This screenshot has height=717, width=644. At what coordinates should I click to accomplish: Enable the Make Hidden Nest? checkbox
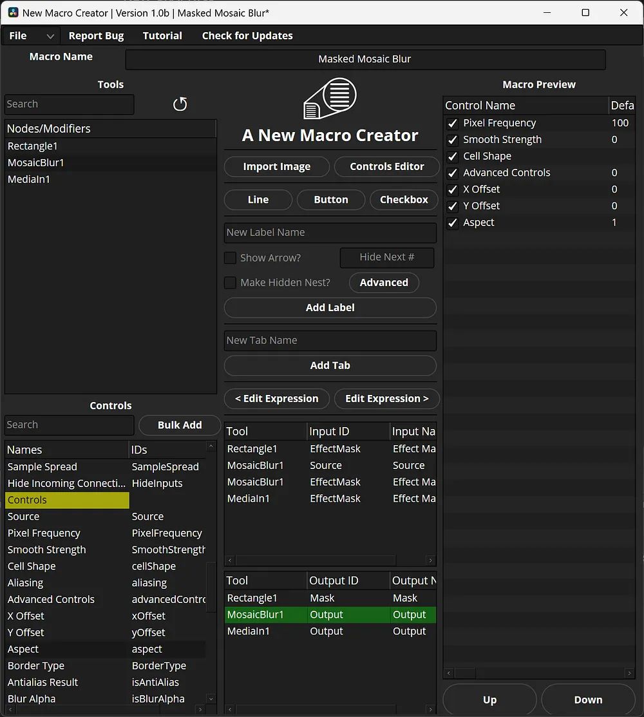coord(230,283)
